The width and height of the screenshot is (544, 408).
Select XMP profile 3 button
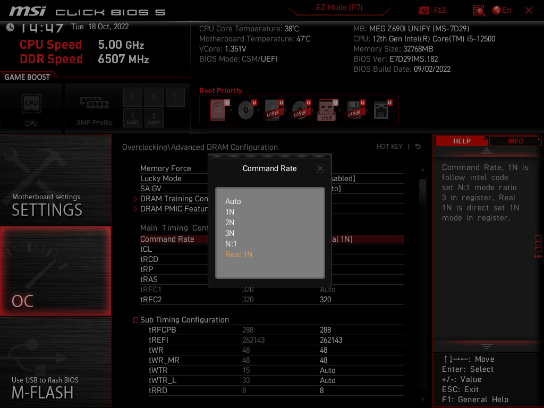tap(175, 97)
